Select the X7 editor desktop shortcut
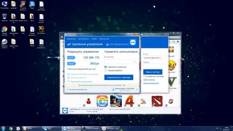 click(41, 30)
